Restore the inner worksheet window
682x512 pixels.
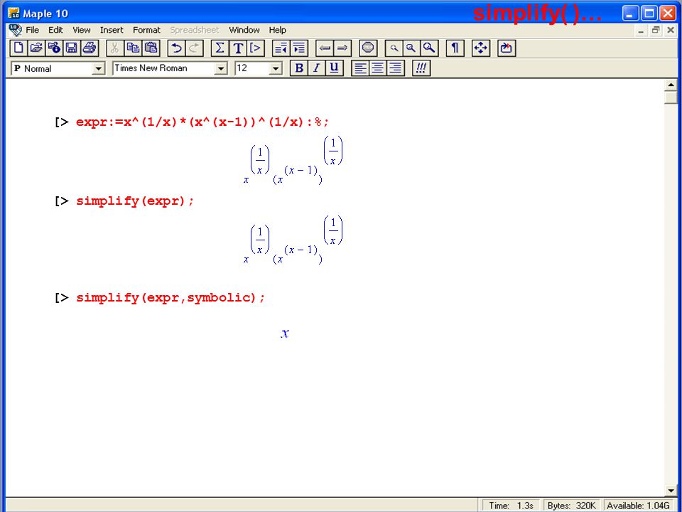coord(656,31)
